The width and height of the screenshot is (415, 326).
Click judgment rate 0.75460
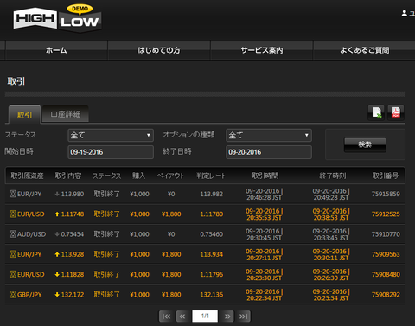click(212, 234)
